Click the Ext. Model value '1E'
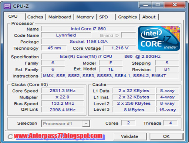This screenshot has height=143, width=189. point(111,69)
